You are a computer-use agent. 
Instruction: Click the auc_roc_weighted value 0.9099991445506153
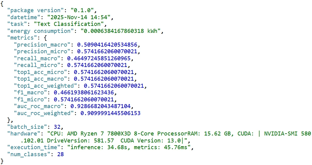110,113
